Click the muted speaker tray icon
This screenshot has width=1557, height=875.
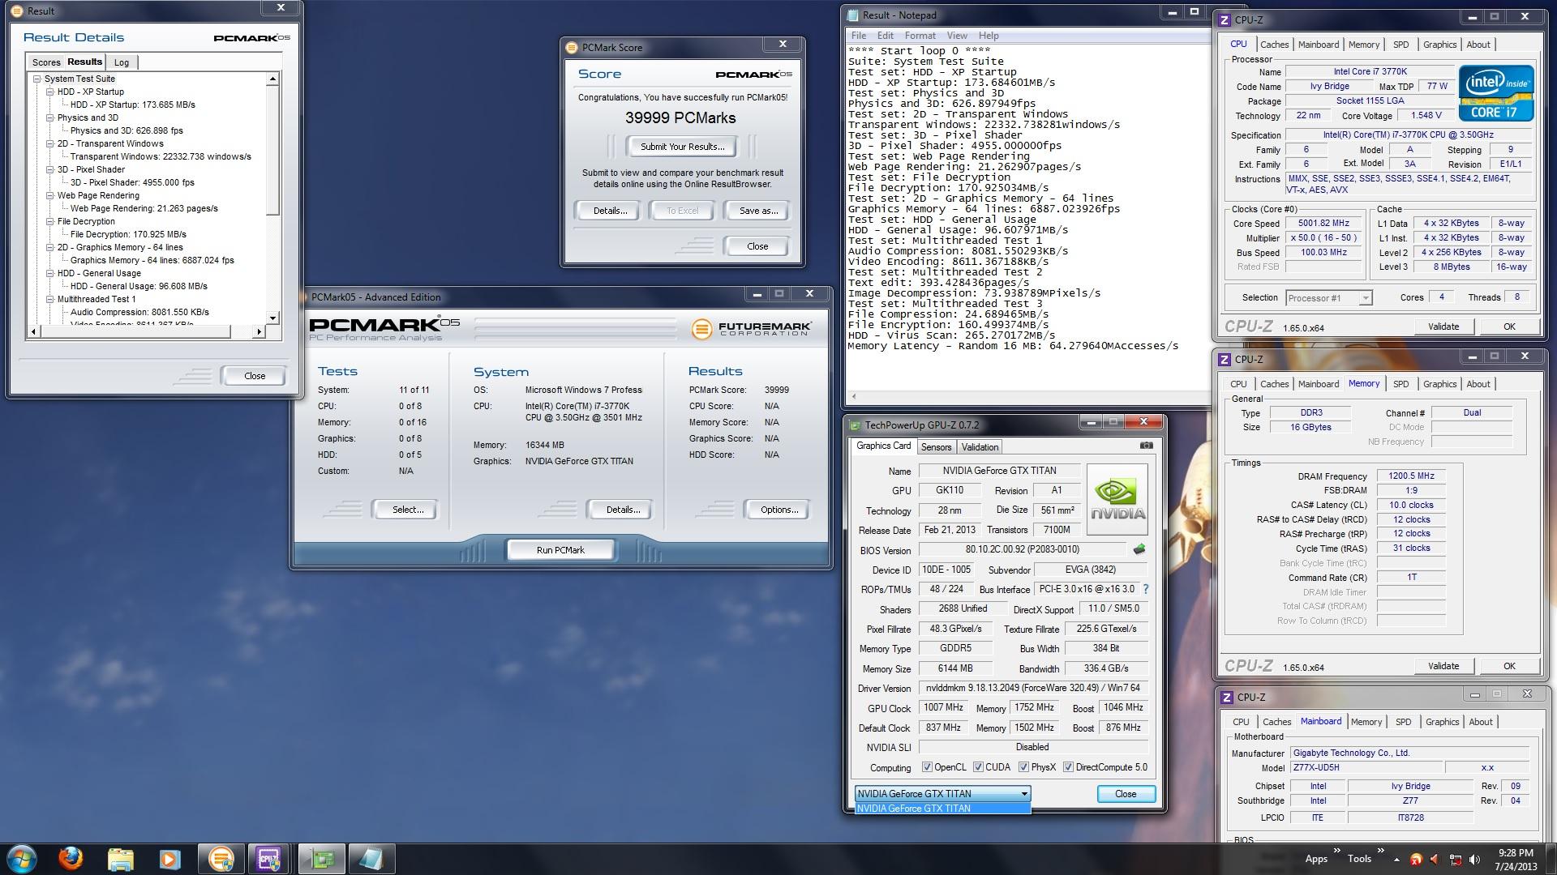[1435, 860]
